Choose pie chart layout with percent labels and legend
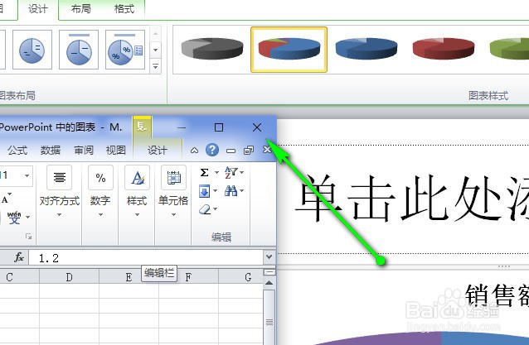The width and height of the screenshot is (529, 345). tap(125, 50)
